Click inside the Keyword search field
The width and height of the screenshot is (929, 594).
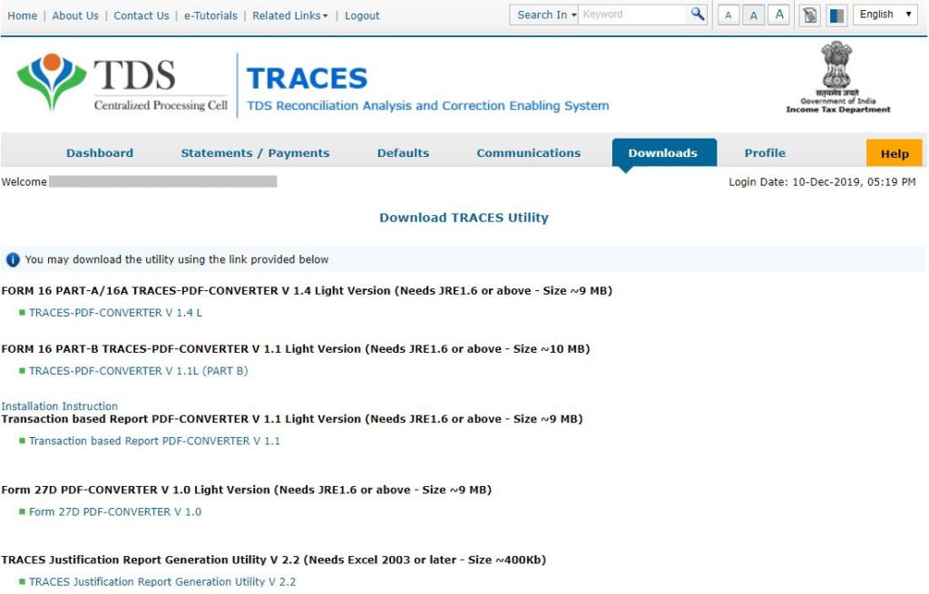[x=635, y=15]
